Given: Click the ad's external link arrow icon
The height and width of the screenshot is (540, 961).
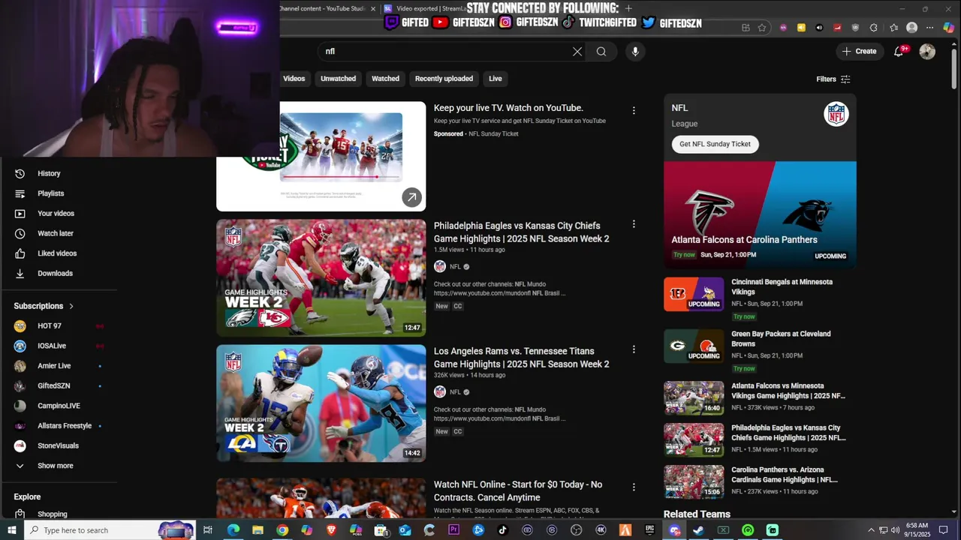Looking at the screenshot, I should (x=411, y=197).
